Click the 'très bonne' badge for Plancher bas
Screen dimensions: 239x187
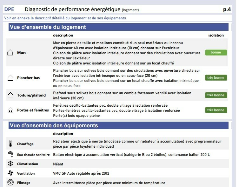coord(216,77)
